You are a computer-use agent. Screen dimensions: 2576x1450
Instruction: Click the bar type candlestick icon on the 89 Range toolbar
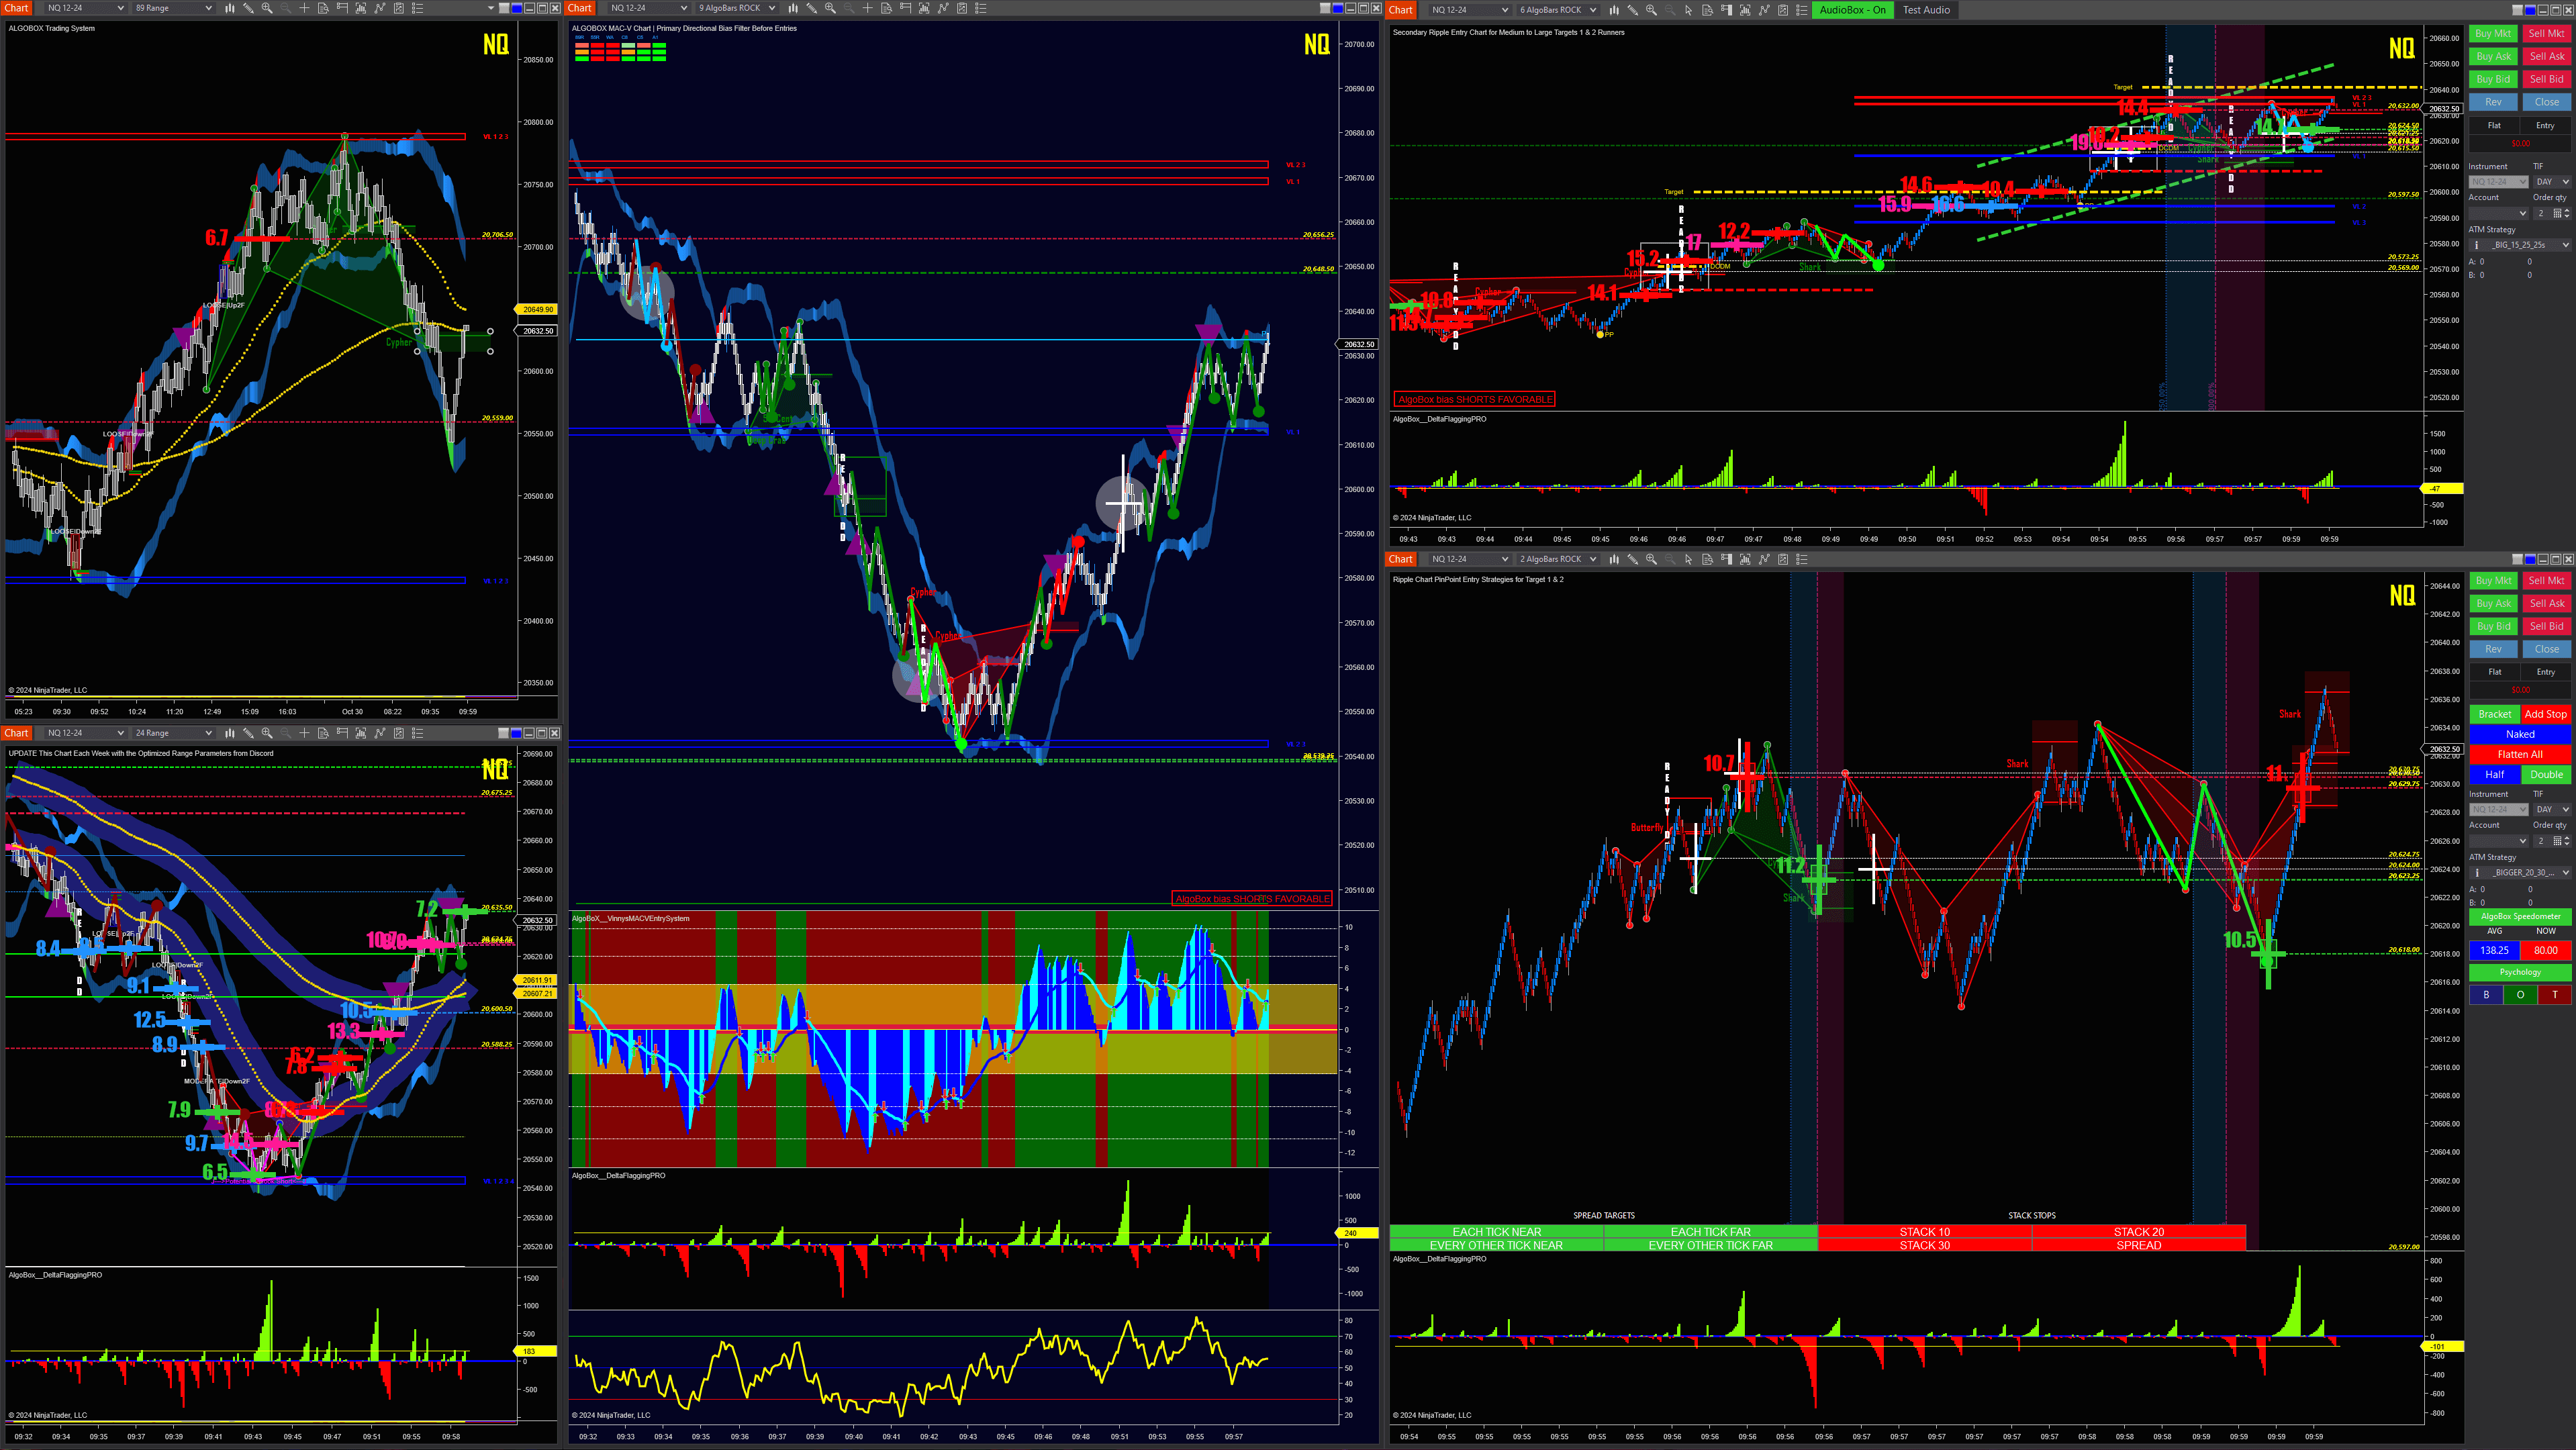[231, 8]
